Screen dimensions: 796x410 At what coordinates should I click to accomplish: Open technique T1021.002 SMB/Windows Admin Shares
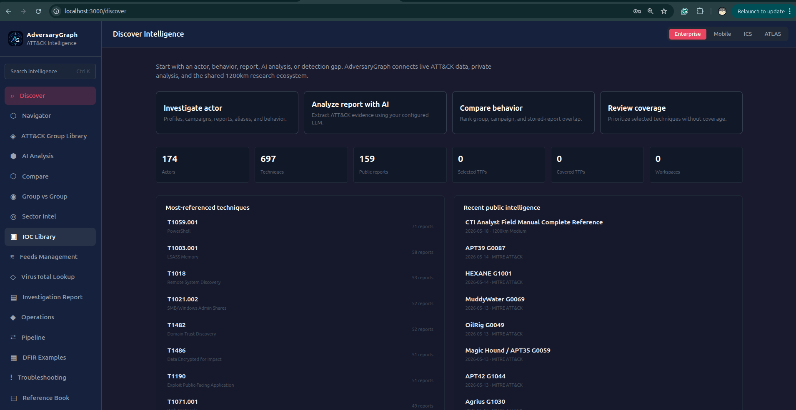[x=300, y=303]
